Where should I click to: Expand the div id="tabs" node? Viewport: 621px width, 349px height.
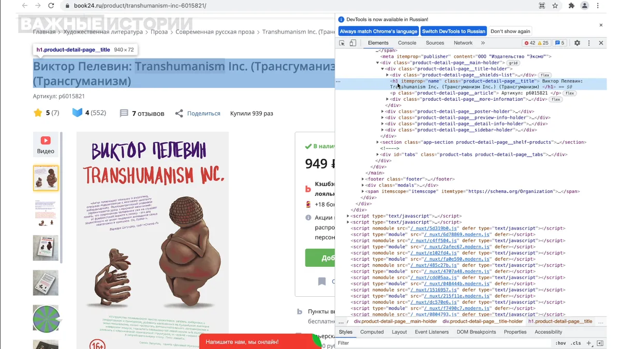click(378, 155)
